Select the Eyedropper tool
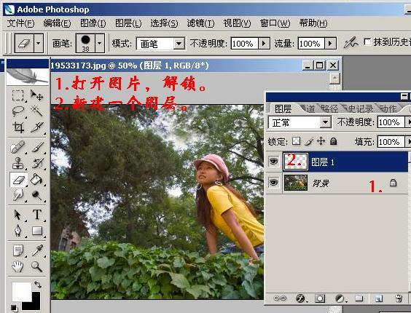 36,250
